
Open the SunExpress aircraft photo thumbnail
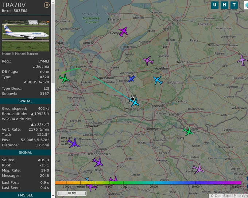pyautogui.click(x=26, y=36)
